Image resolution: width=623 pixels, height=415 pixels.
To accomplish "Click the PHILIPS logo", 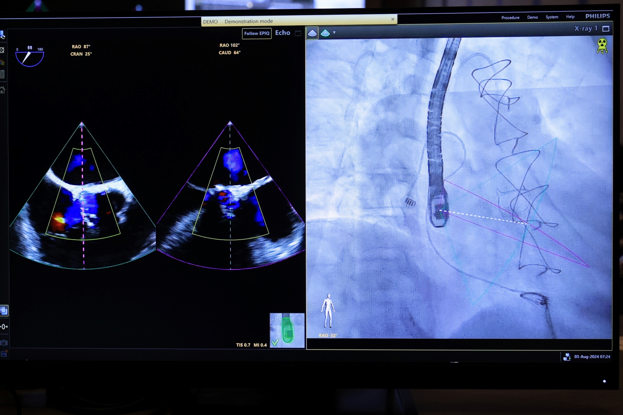I will tap(598, 16).
